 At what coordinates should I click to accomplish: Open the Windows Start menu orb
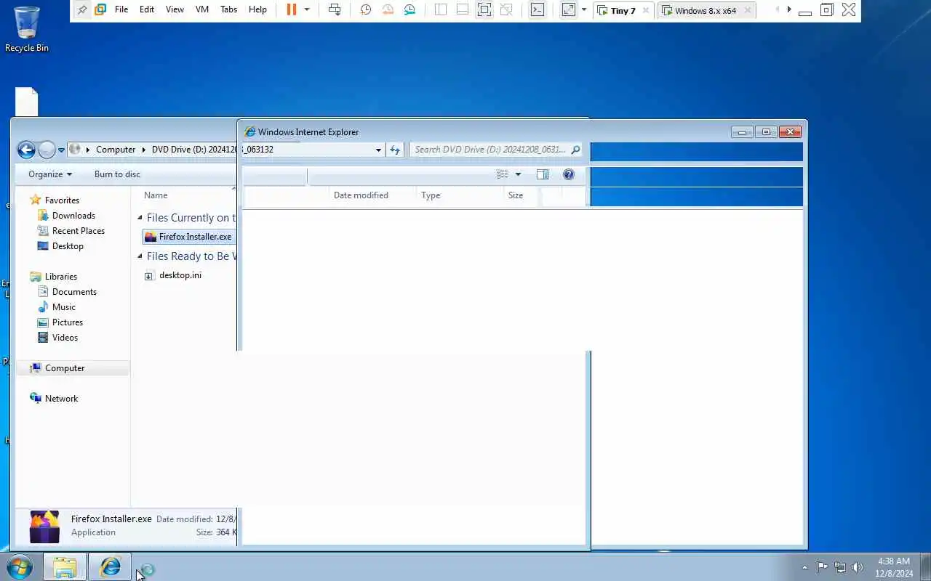20,567
